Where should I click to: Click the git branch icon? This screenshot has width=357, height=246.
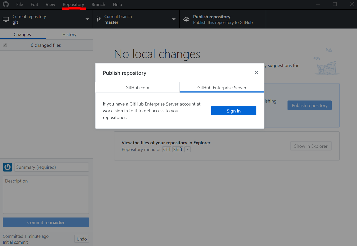[x=99, y=19]
